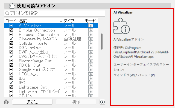The width and height of the screenshot is (175, 108).
Task: Select the Google Earth入出力 name
Action: 37,70
